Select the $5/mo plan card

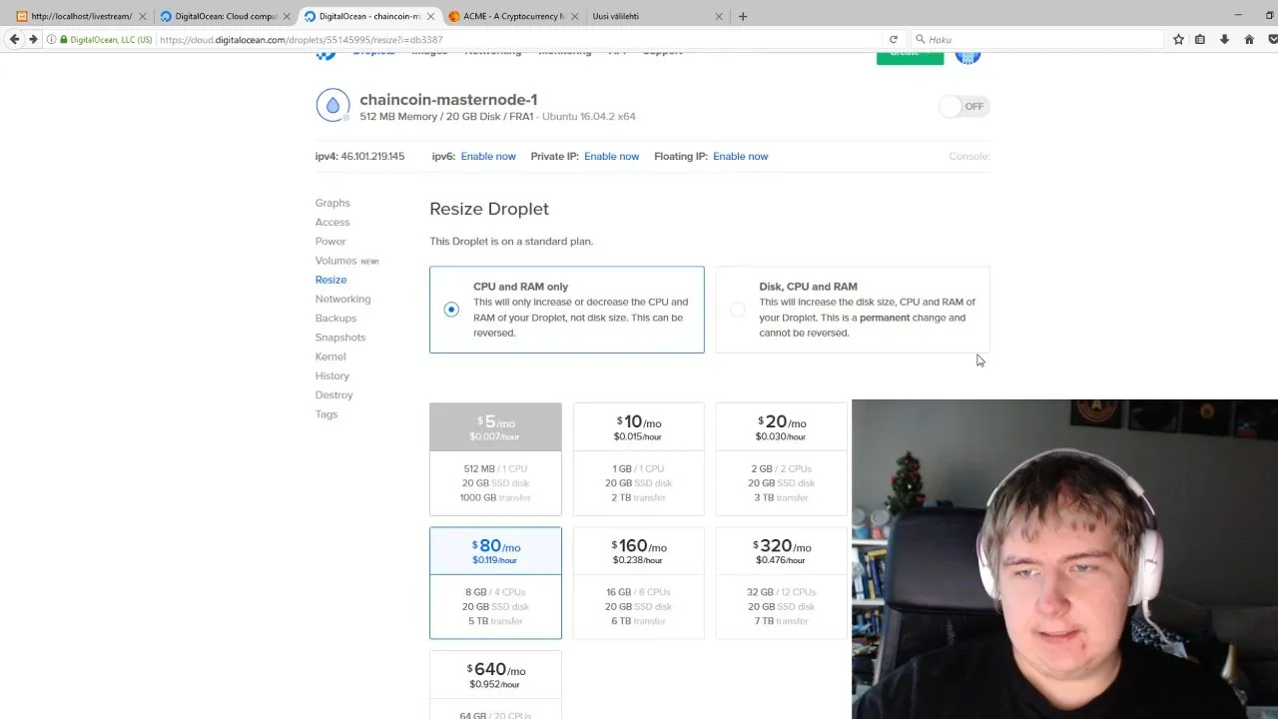[495, 459]
